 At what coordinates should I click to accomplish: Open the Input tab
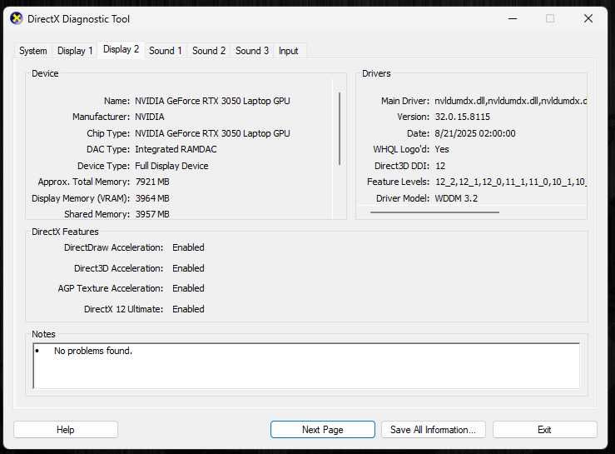288,51
